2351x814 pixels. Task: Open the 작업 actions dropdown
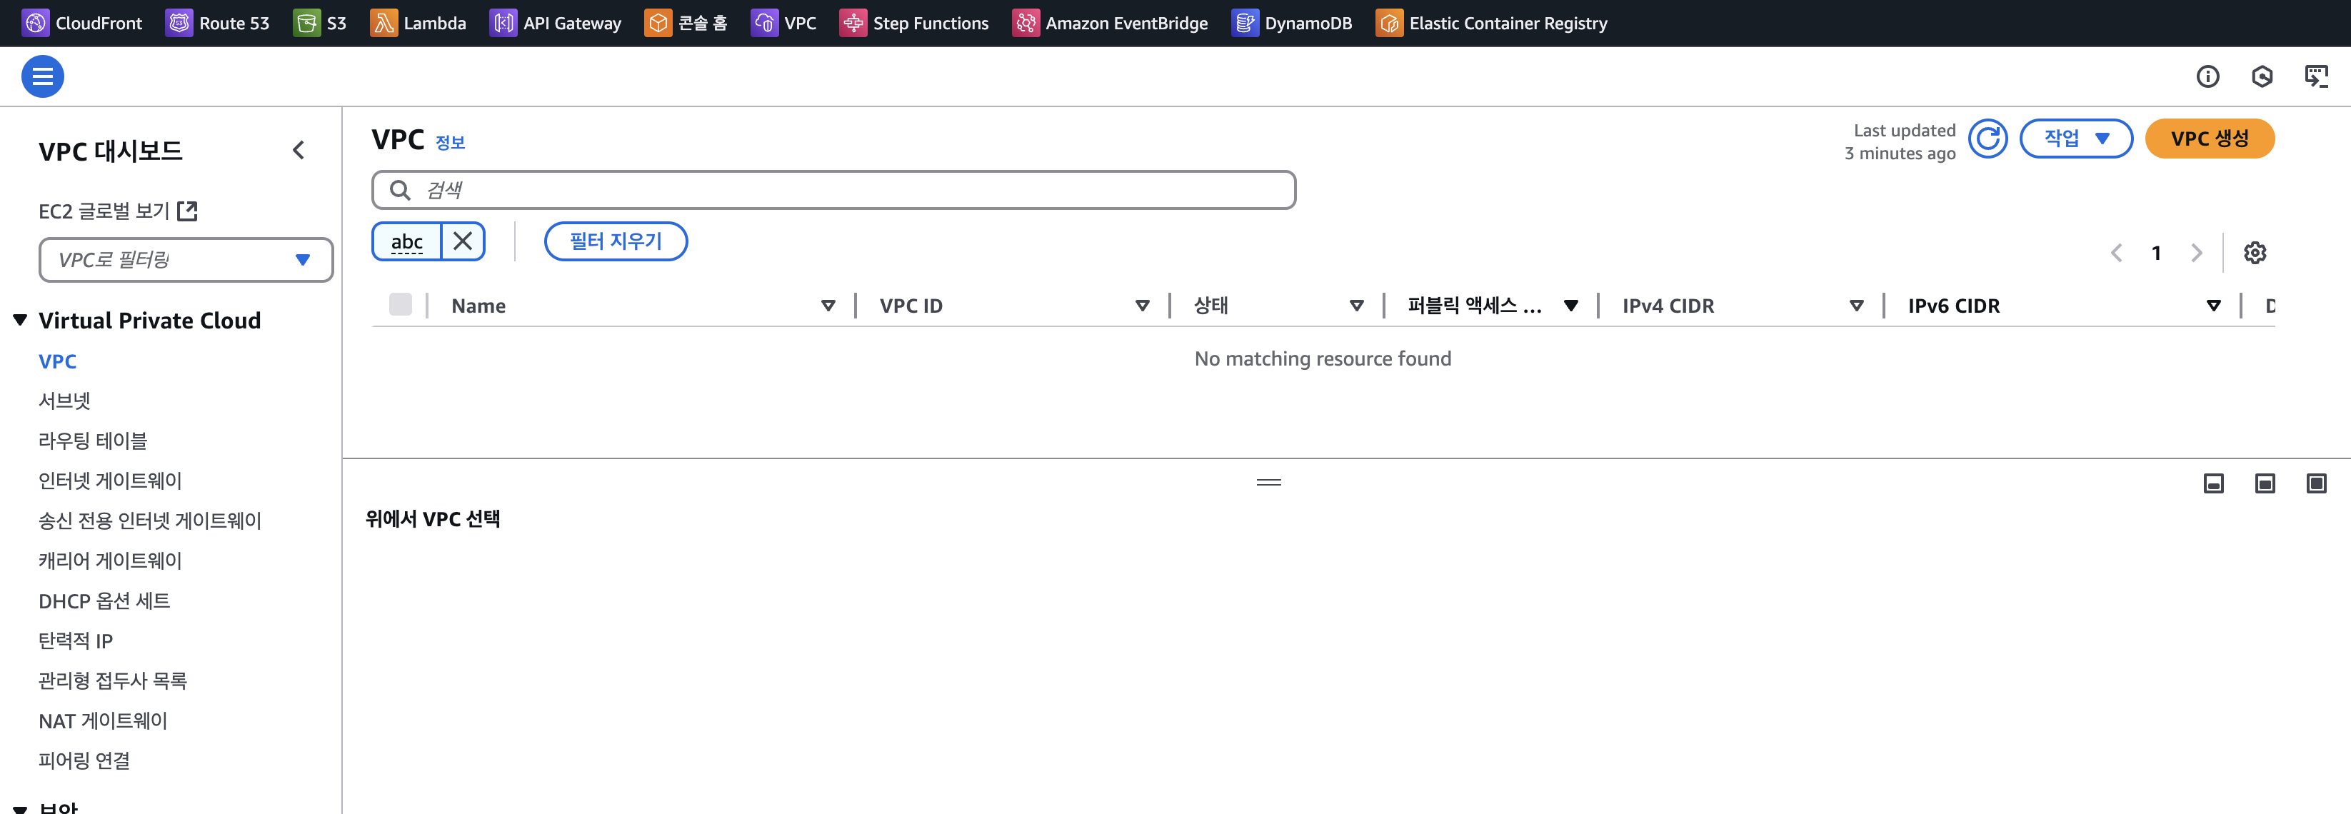[2076, 139]
